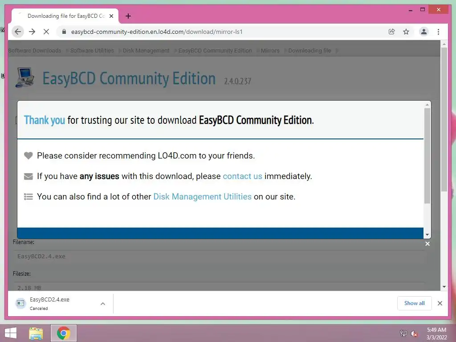
Task: Click muted volume icon in tray
Action: pyautogui.click(x=414, y=334)
